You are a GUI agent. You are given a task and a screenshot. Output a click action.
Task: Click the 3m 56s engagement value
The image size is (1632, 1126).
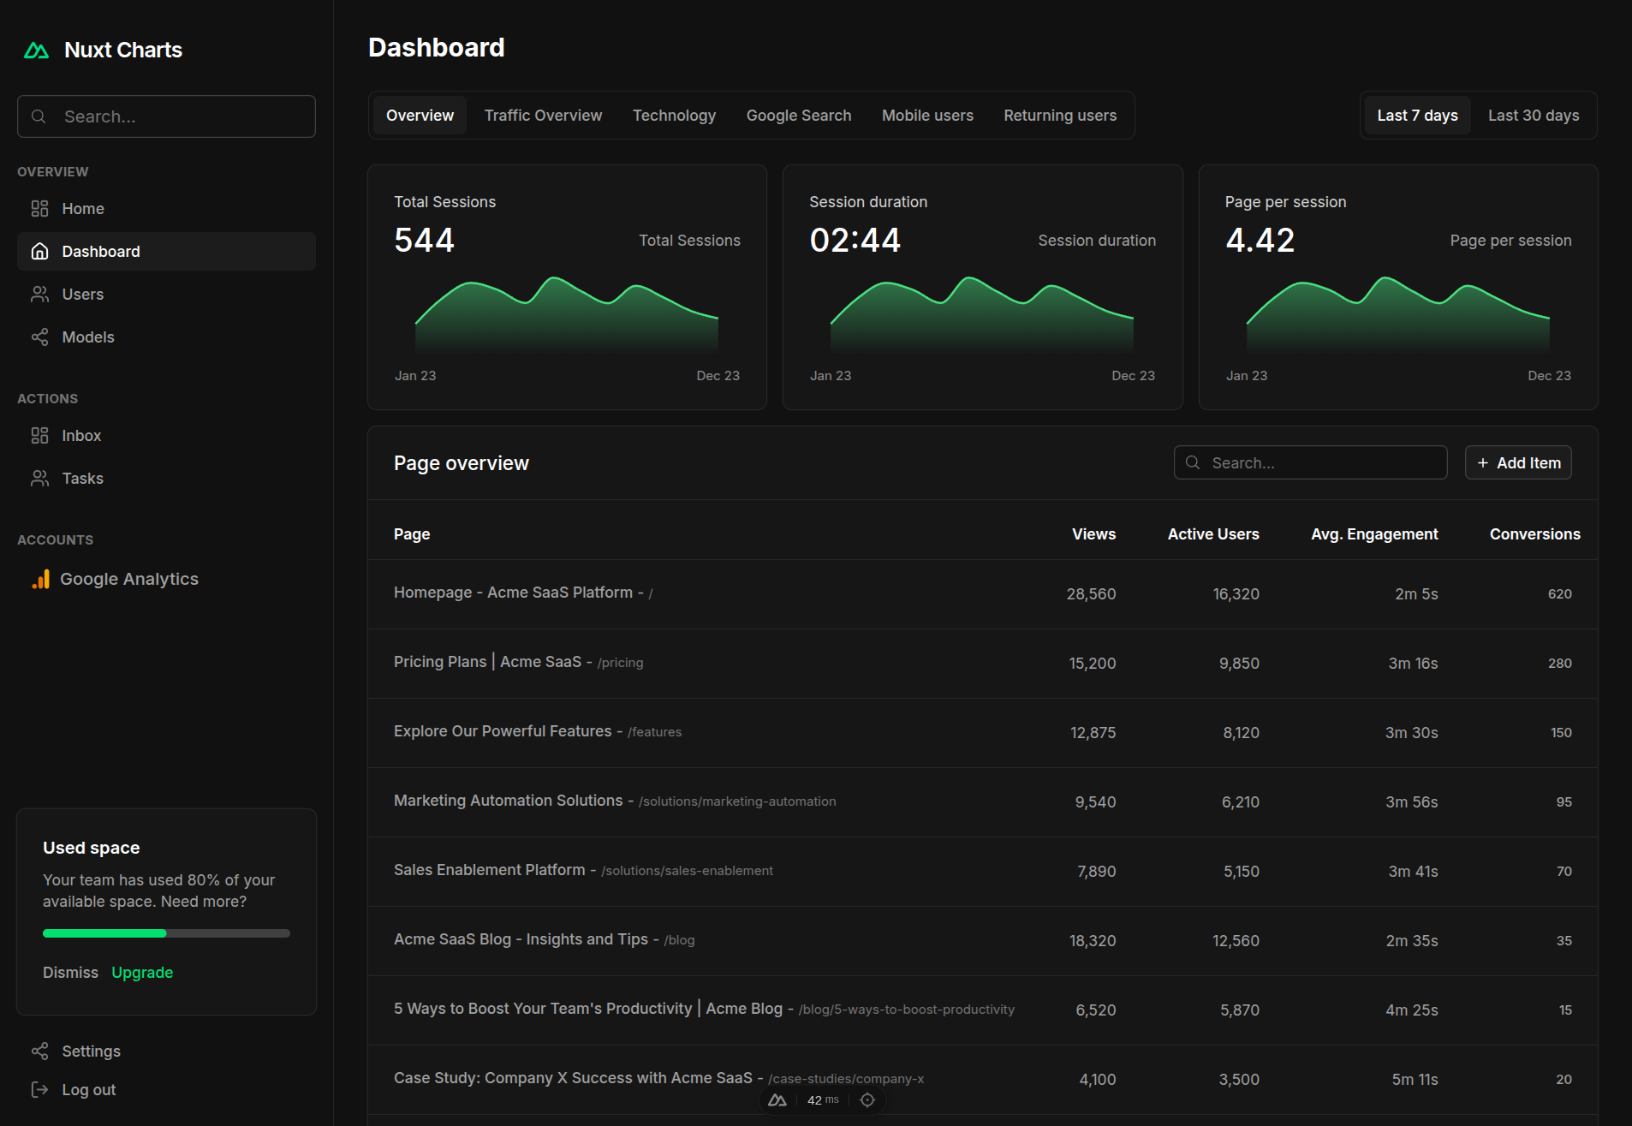click(x=1411, y=802)
